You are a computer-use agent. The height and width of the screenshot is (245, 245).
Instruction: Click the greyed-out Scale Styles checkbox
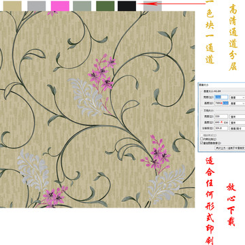(201, 135)
